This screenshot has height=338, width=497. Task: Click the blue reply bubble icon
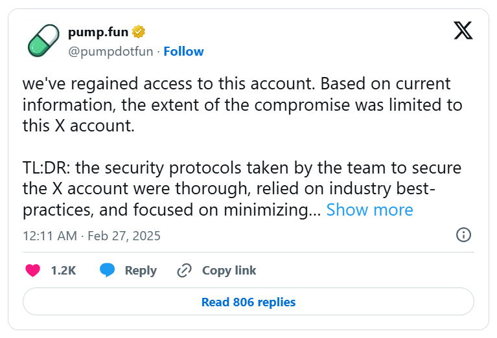click(x=108, y=270)
